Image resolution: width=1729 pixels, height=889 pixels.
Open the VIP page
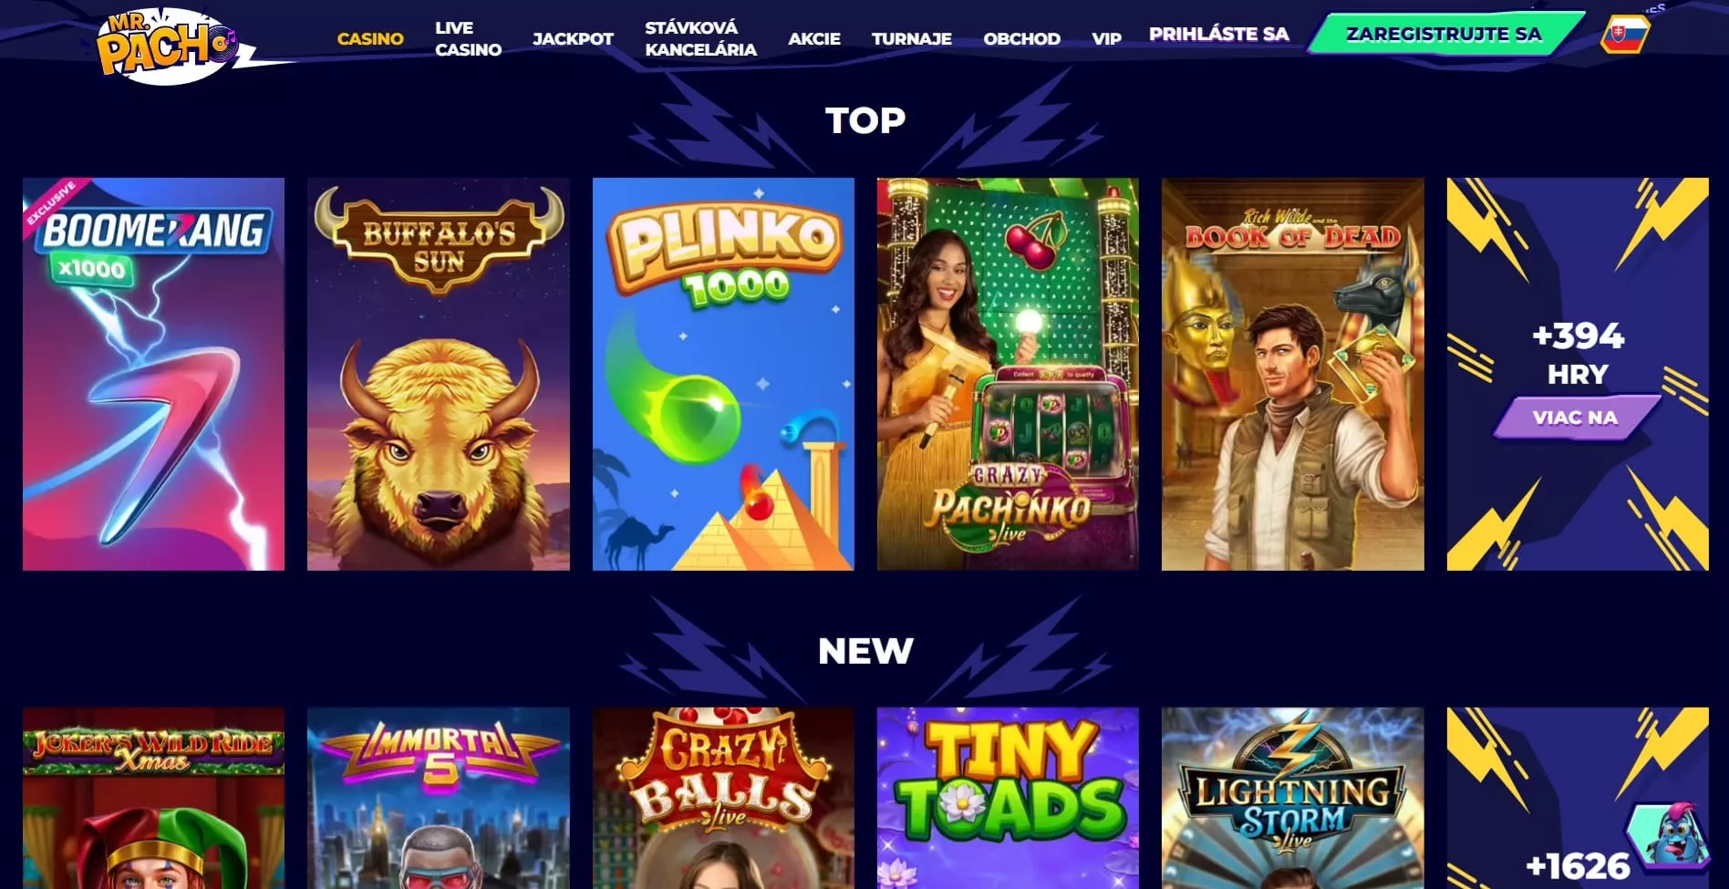click(1106, 38)
